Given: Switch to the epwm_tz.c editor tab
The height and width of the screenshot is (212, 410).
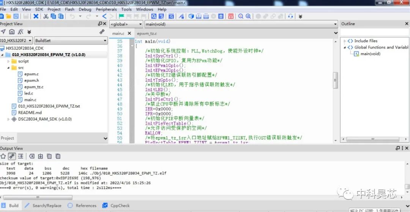Looking at the screenshot, I should click(147, 33).
